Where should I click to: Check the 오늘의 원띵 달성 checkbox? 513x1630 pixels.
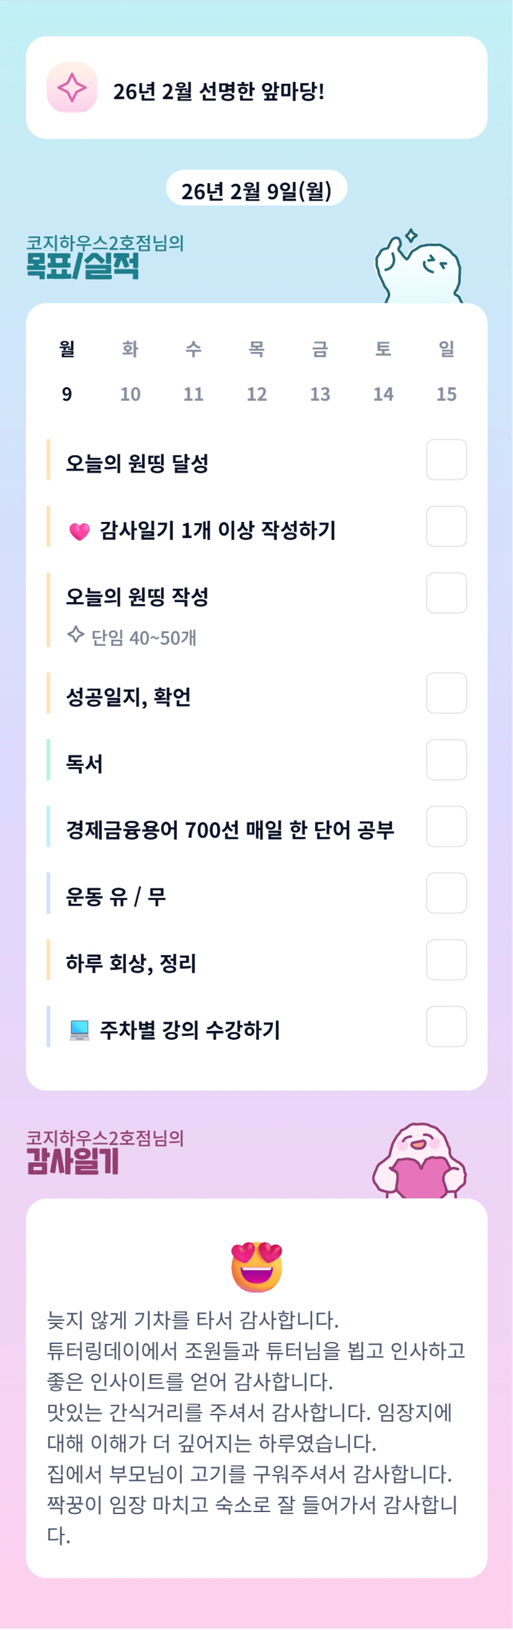tap(446, 460)
